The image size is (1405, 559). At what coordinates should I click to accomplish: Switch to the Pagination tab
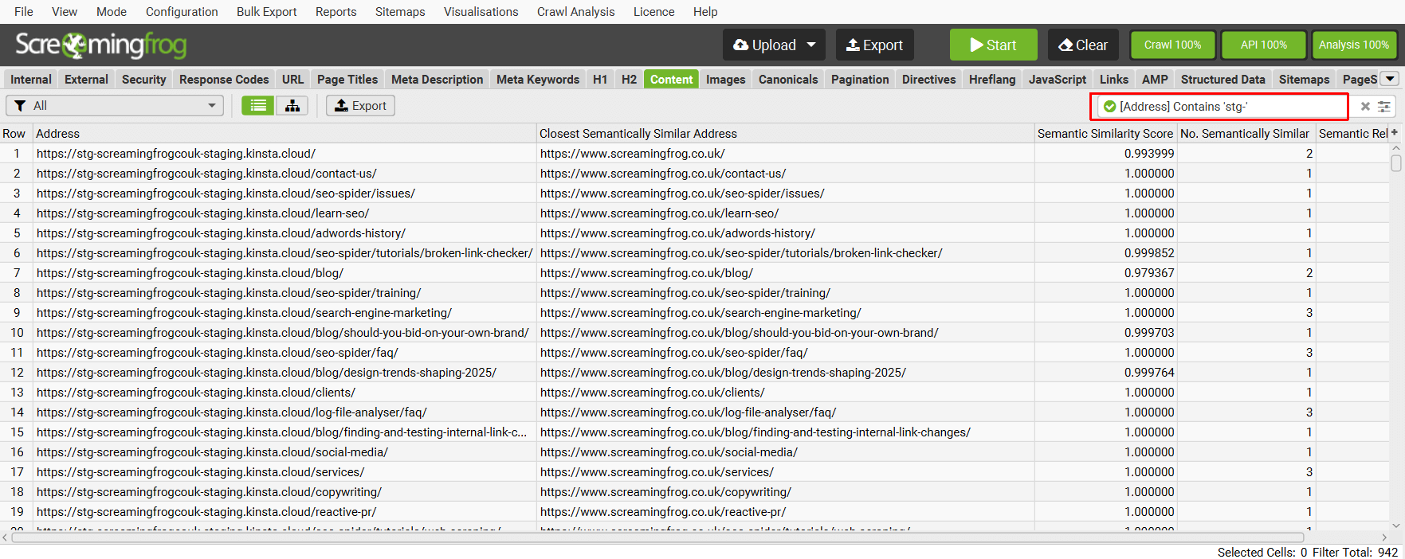coord(860,79)
